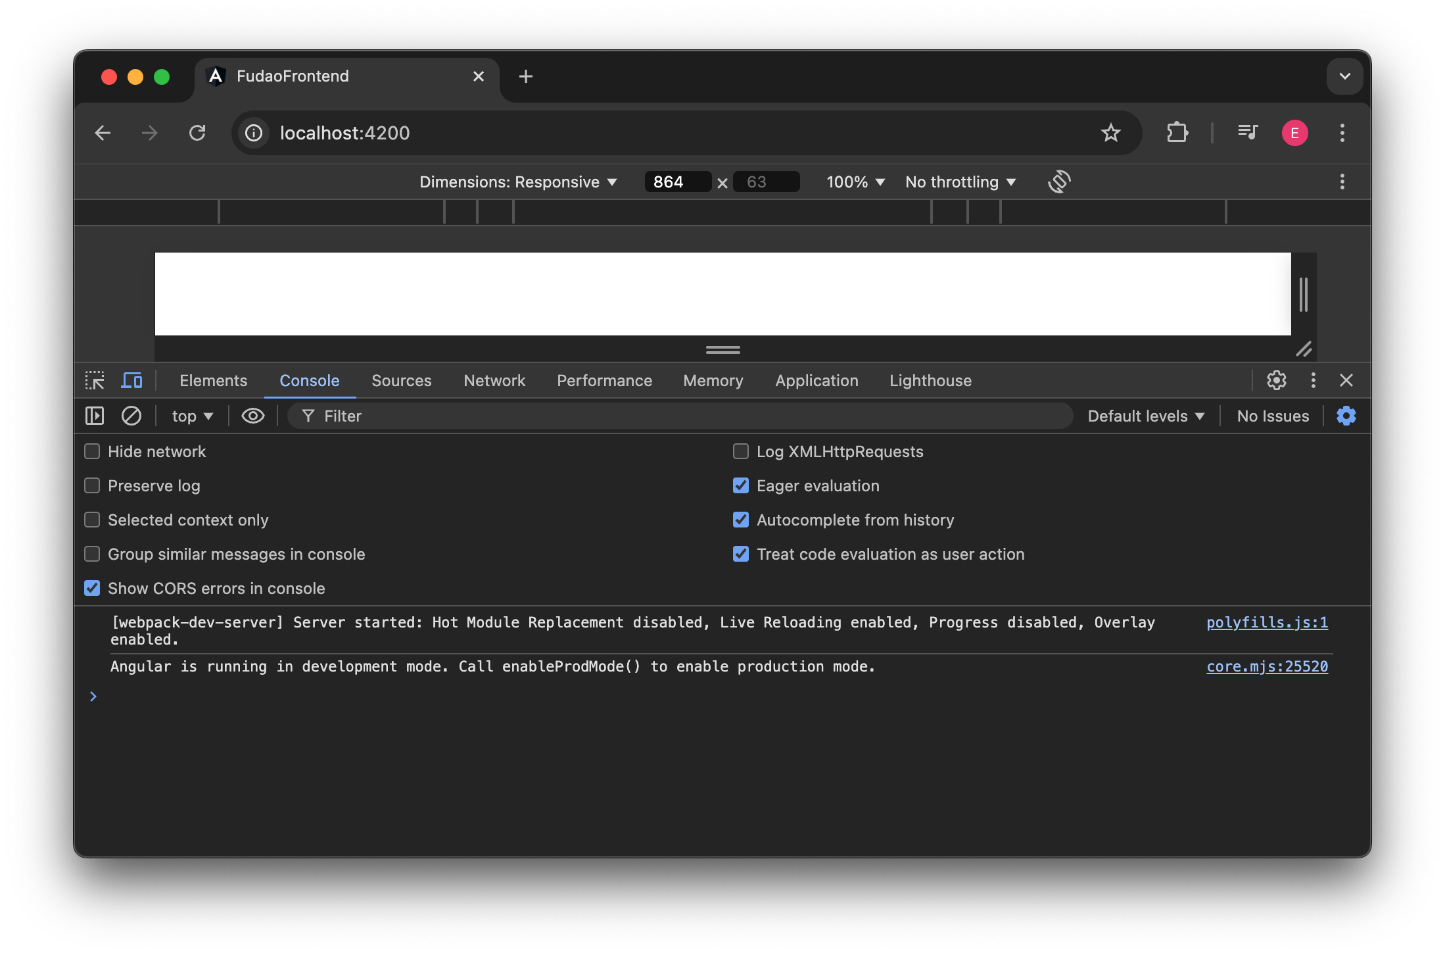This screenshot has height=955, width=1445.
Task: Open the core.mjs:25520 source link
Action: [x=1267, y=666]
